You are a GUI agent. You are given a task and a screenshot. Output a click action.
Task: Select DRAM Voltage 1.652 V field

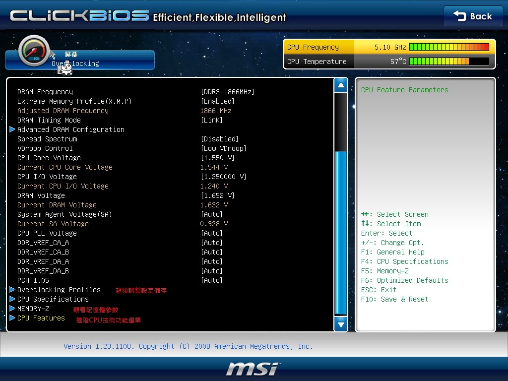click(x=217, y=195)
